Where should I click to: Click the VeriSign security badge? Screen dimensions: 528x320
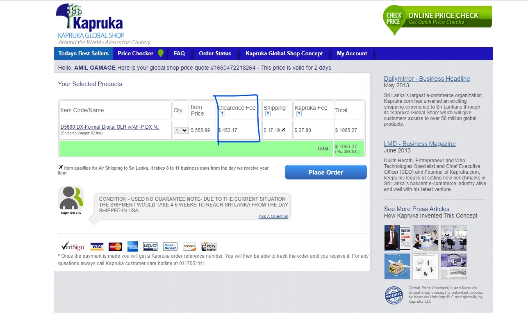coord(73,246)
